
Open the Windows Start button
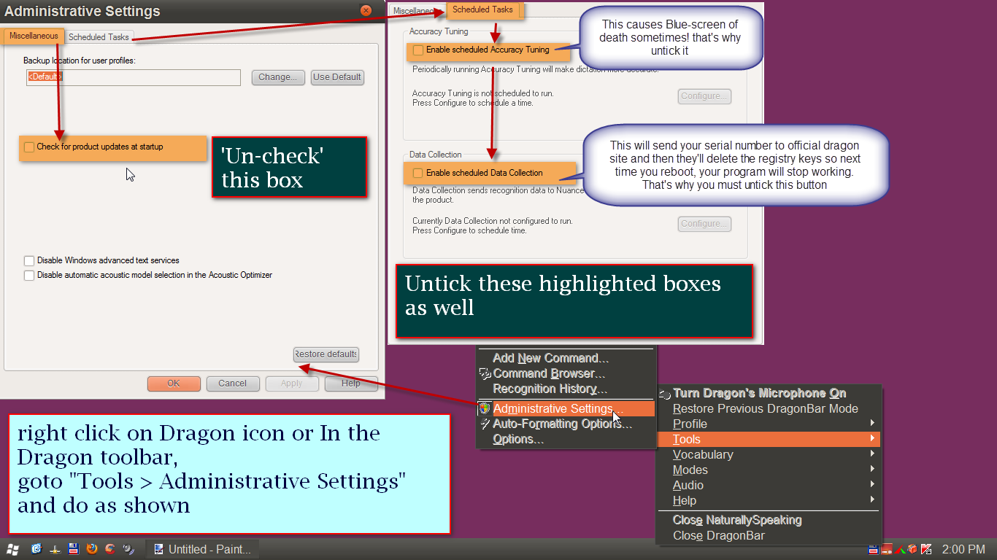pos(12,549)
